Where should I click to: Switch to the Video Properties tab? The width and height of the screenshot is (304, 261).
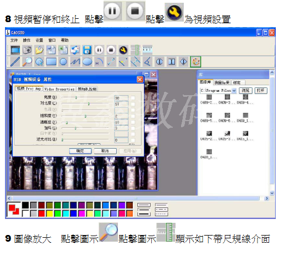click(x=59, y=89)
